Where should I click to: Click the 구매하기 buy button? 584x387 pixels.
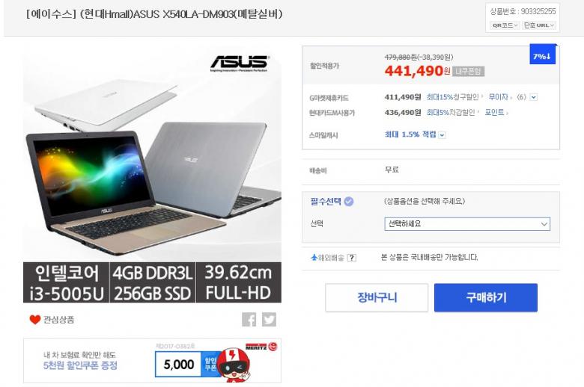486,297
